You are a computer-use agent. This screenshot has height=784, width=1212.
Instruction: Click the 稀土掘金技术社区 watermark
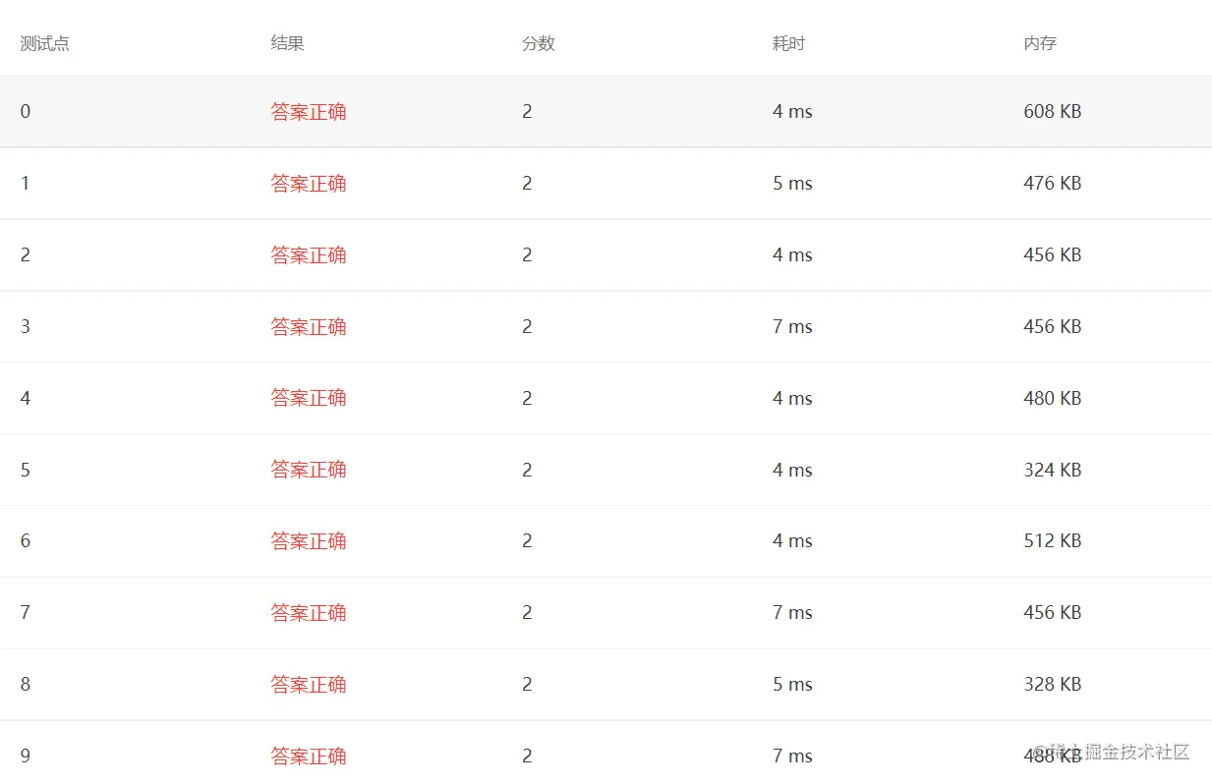click(1112, 753)
